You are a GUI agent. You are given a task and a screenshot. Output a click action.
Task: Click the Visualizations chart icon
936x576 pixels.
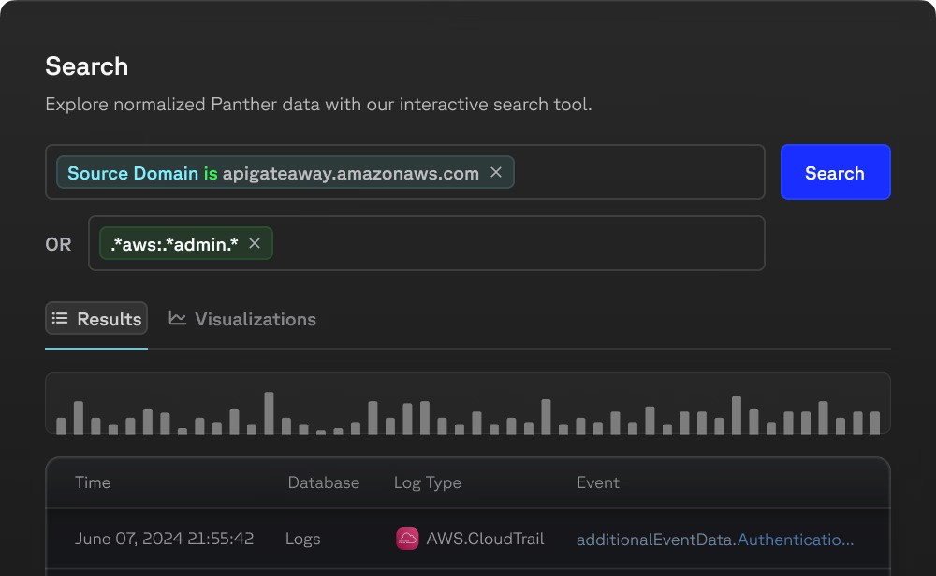[x=177, y=319]
